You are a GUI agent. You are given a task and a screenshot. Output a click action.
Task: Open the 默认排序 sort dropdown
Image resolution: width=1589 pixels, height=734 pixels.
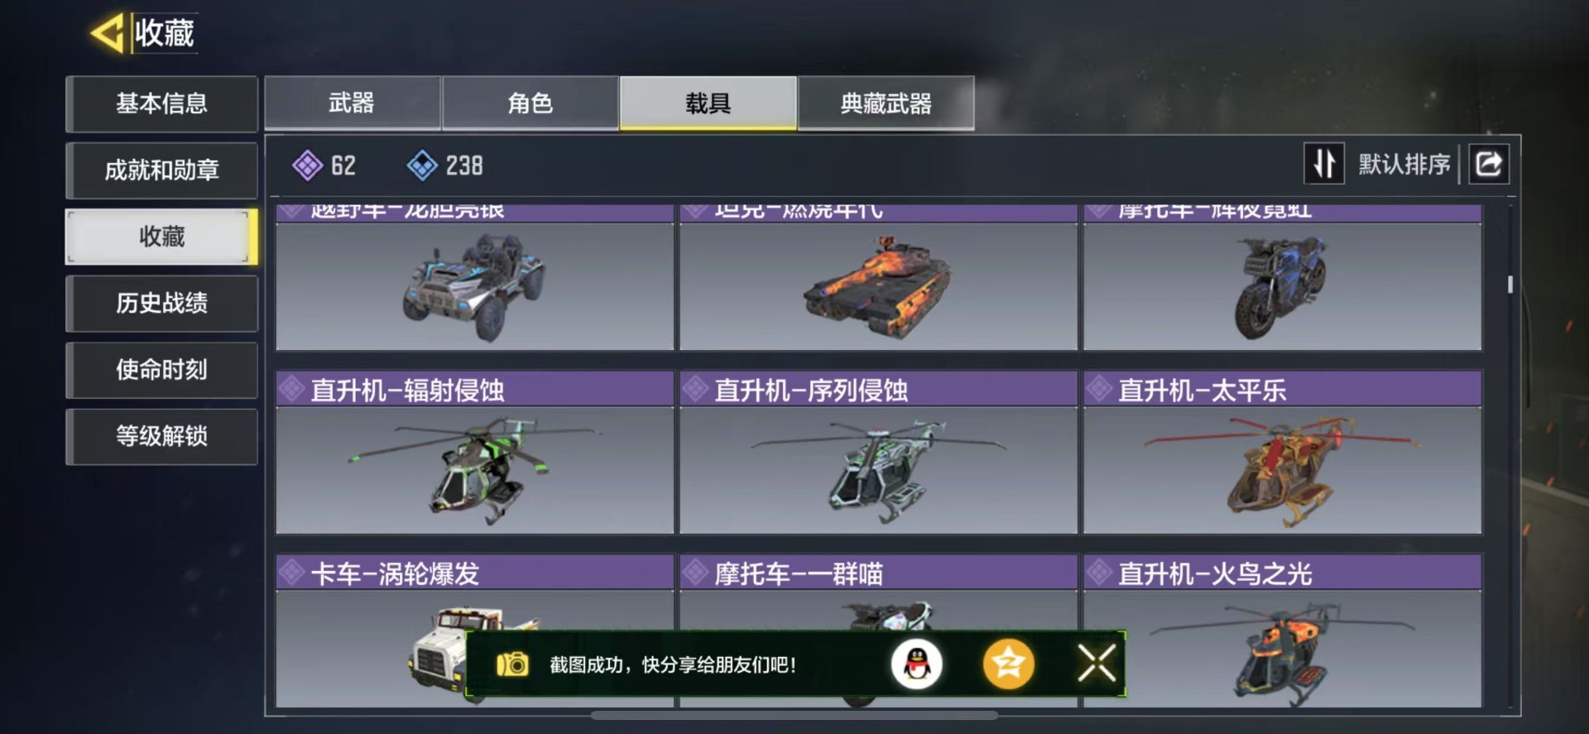pyautogui.click(x=1404, y=164)
